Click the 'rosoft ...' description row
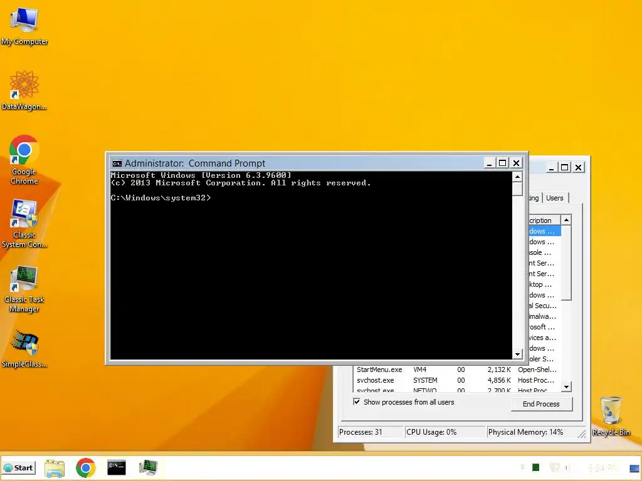This screenshot has height=481, width=642. click(x=544, y=327)
